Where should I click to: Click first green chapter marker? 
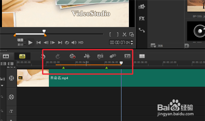(63, 68)
